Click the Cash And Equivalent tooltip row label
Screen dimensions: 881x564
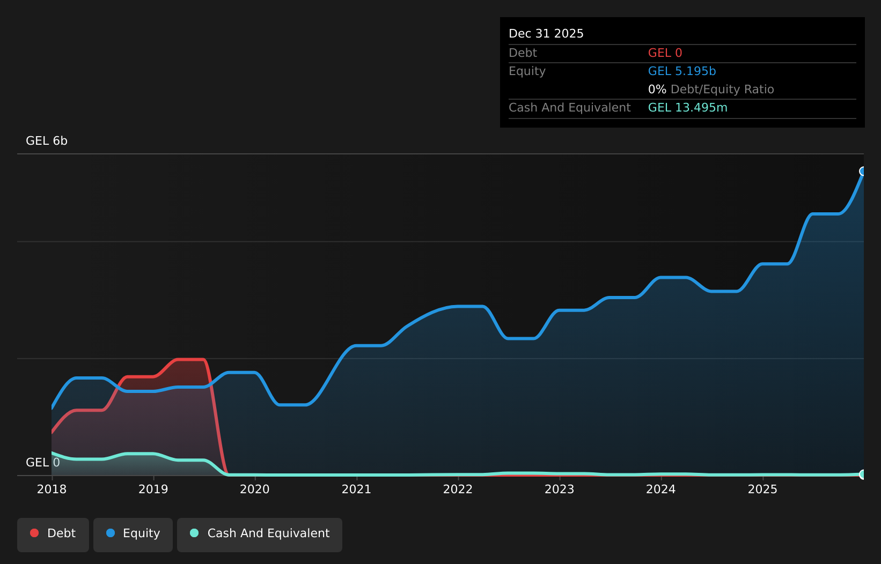click(x=570, y=108)
